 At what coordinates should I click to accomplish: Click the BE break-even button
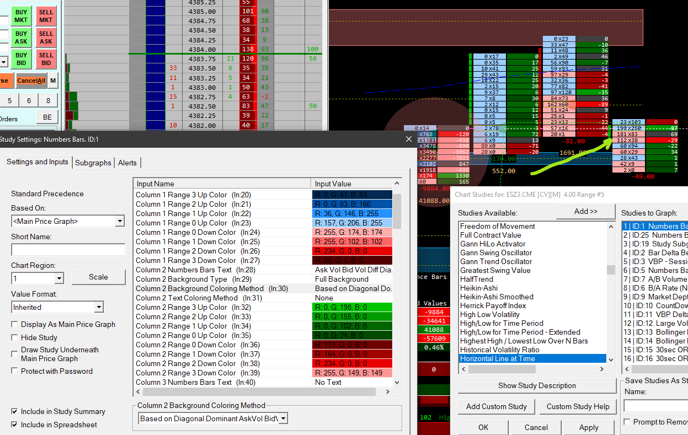47,117
